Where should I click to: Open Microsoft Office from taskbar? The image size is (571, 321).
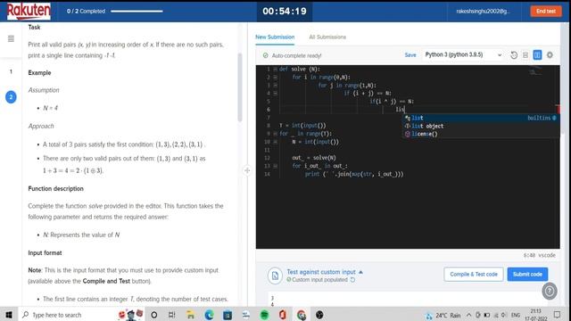click(283, 315)
